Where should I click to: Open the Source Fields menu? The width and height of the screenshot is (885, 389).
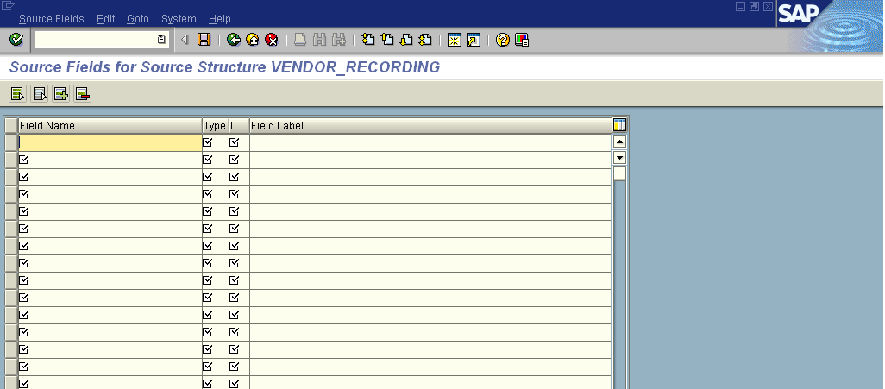52,19
